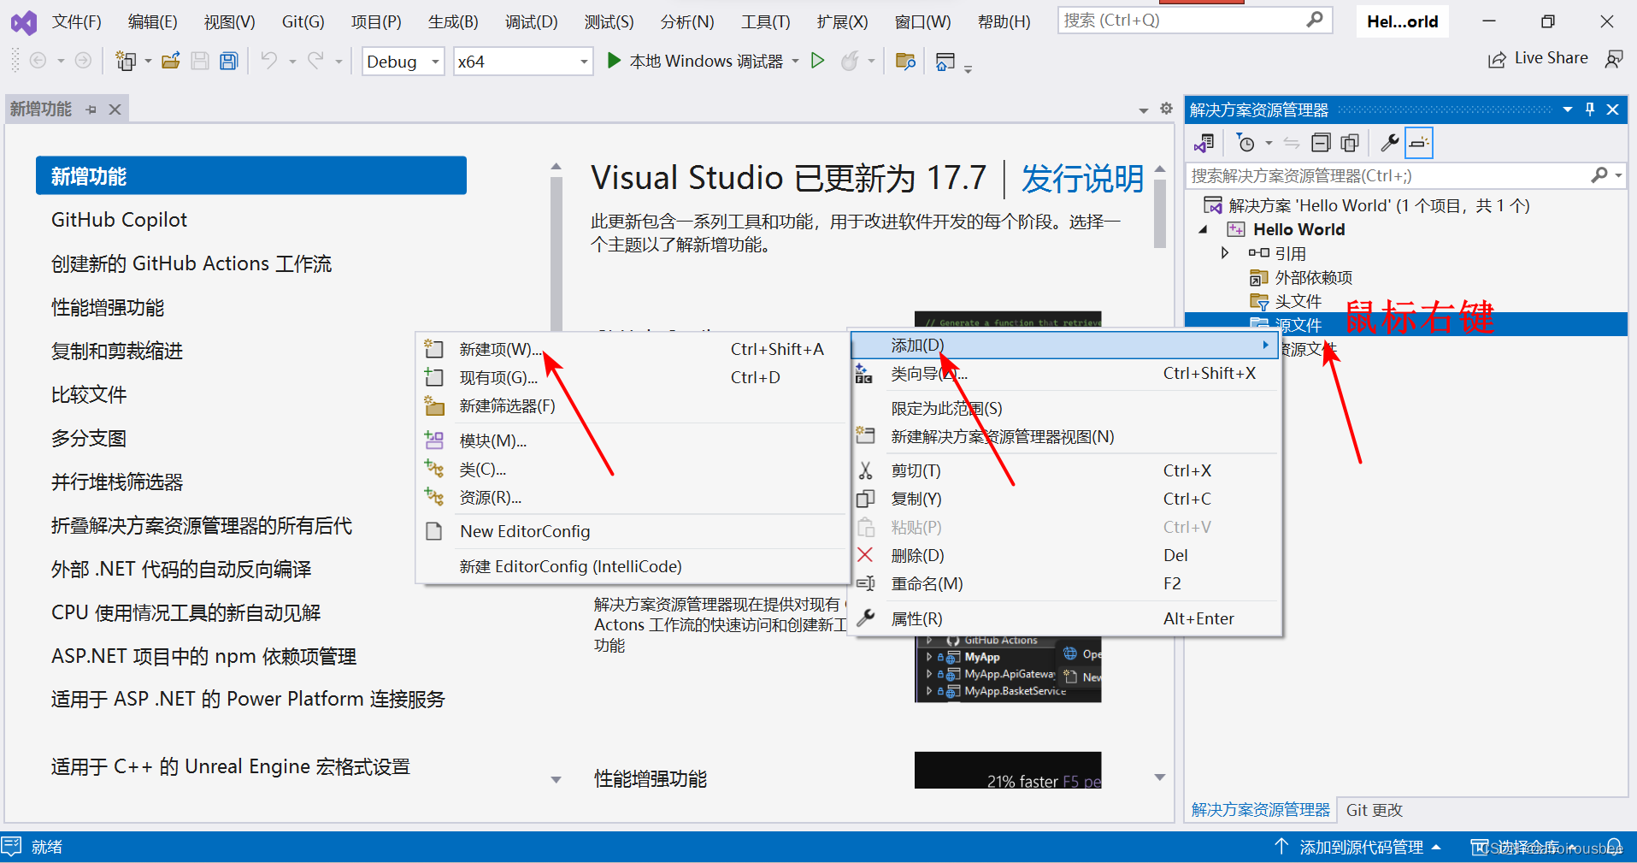Screen dimensions: 1637x863
Task: Click pending changes filter clock icon
Action: coord(1246,143)
